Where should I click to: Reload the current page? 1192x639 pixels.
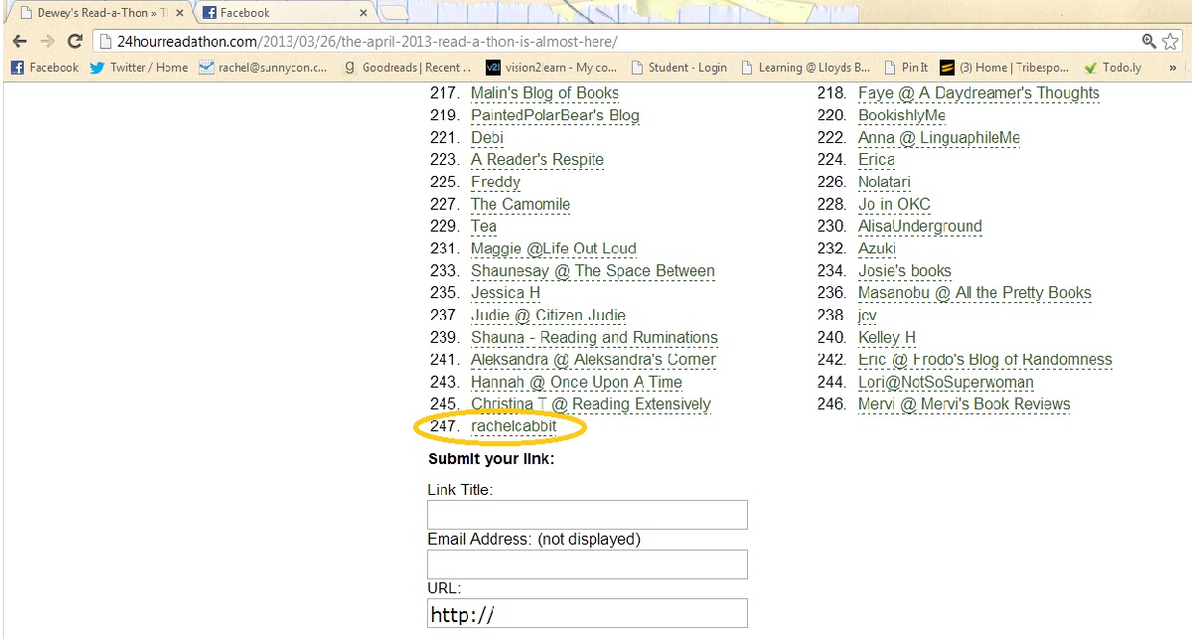point(74,41)
